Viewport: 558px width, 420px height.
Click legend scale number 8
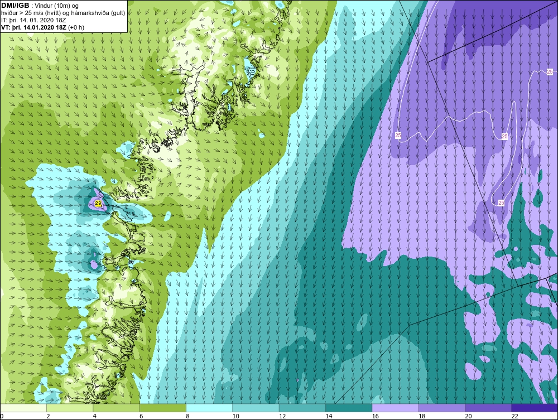187,416
